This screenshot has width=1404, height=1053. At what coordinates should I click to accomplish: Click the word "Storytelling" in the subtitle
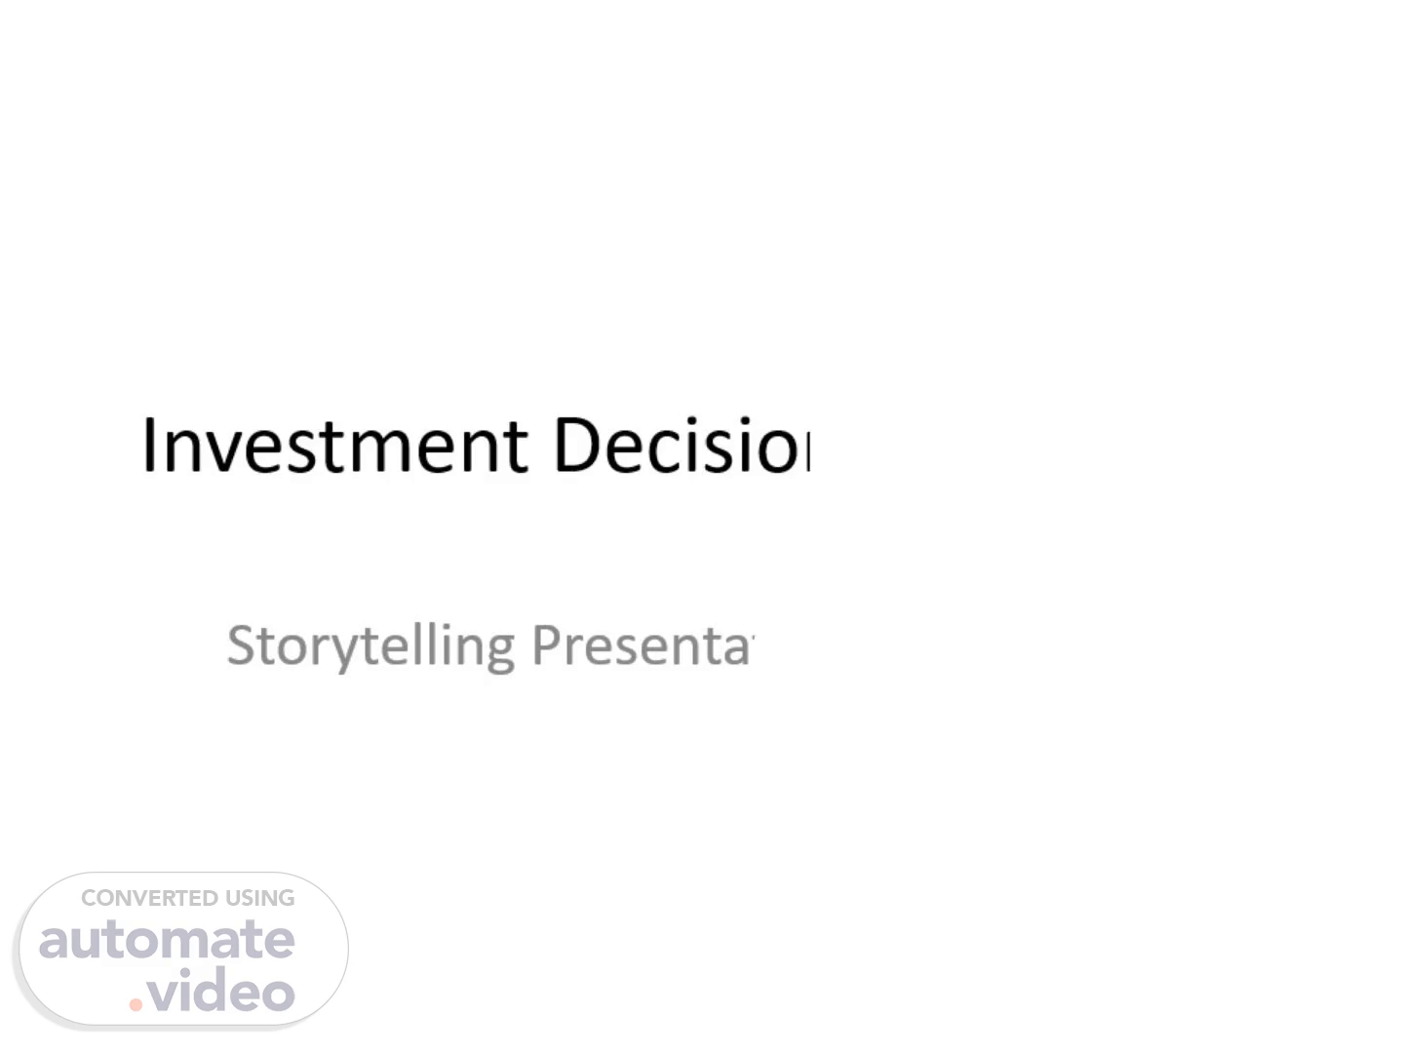(x=370, y=645)
